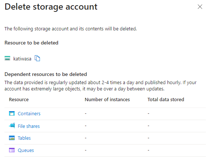Viewport: 207px width, 159px height.
Task: Open the File shares link
Action: point(29,126)
